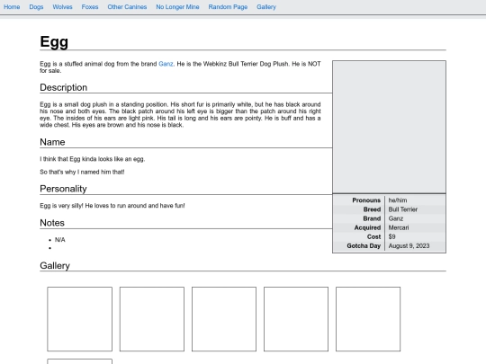Select the Description section heading
The width and height of the screenshot is (486, 364).
pyautogui.click(x=64, y=87)
